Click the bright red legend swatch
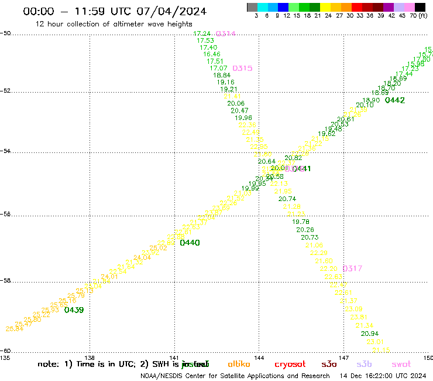Image resolution: width=433 pixels, height=381 pixels. coord(357,7)
